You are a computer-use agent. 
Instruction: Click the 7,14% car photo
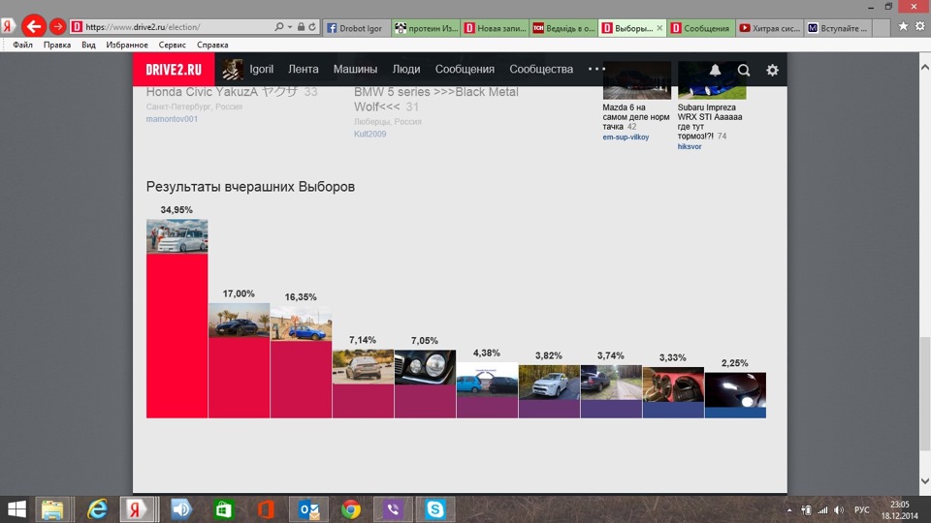363,366
